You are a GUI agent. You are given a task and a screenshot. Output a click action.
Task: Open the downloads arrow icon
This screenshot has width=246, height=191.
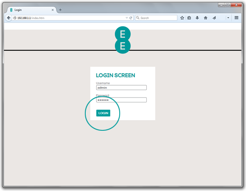point(197,18)
